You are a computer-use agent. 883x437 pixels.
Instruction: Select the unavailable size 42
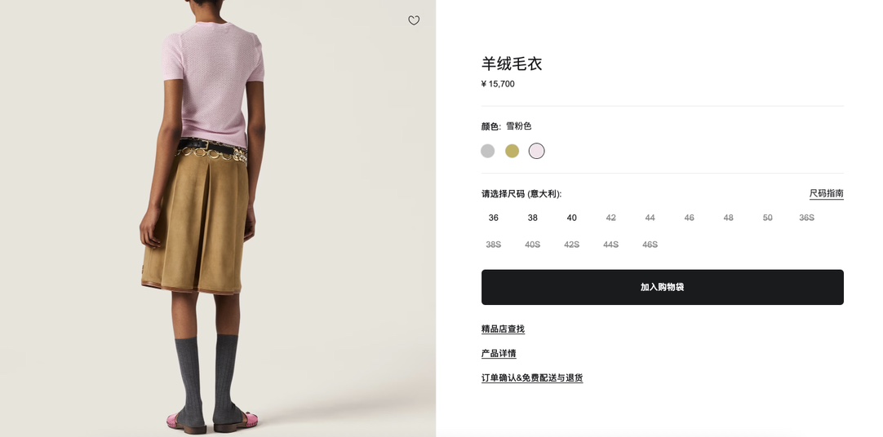(x=611, y=218)
